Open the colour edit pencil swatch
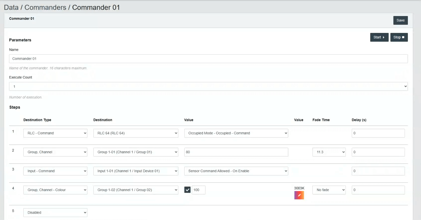This screenshot has height=220, width=421. (299, 195)
